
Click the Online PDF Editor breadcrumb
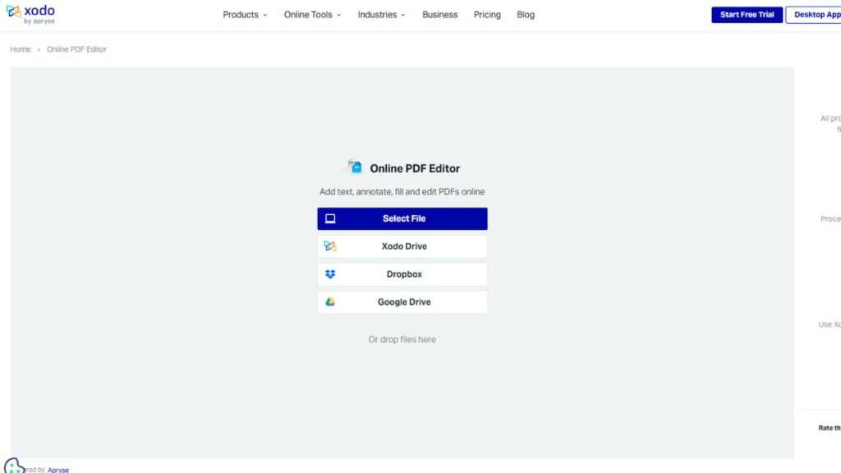pyautogui.click(x=76, y=49)
